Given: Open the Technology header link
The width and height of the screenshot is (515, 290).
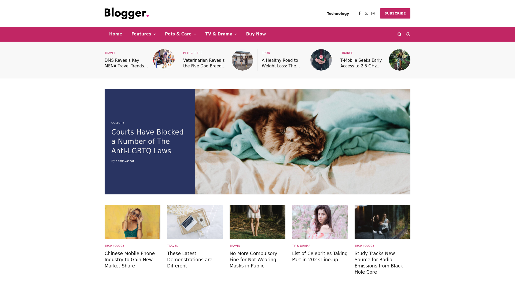Looking at the screenshot, I should coord(338,13).
